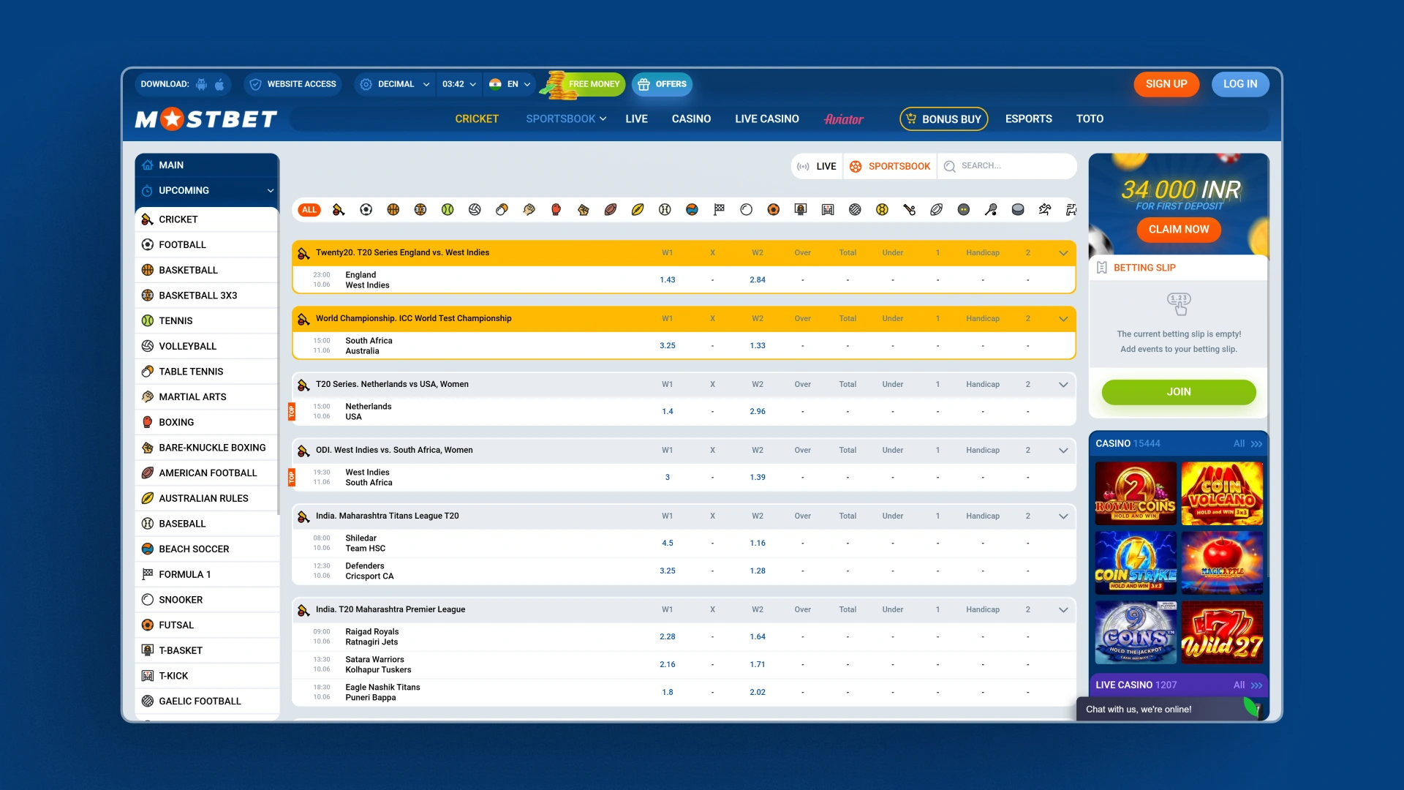Select T-Kick goal icon in filter bar
The width and height of the screenshot is (1404, 790).
tap(828, 210)
